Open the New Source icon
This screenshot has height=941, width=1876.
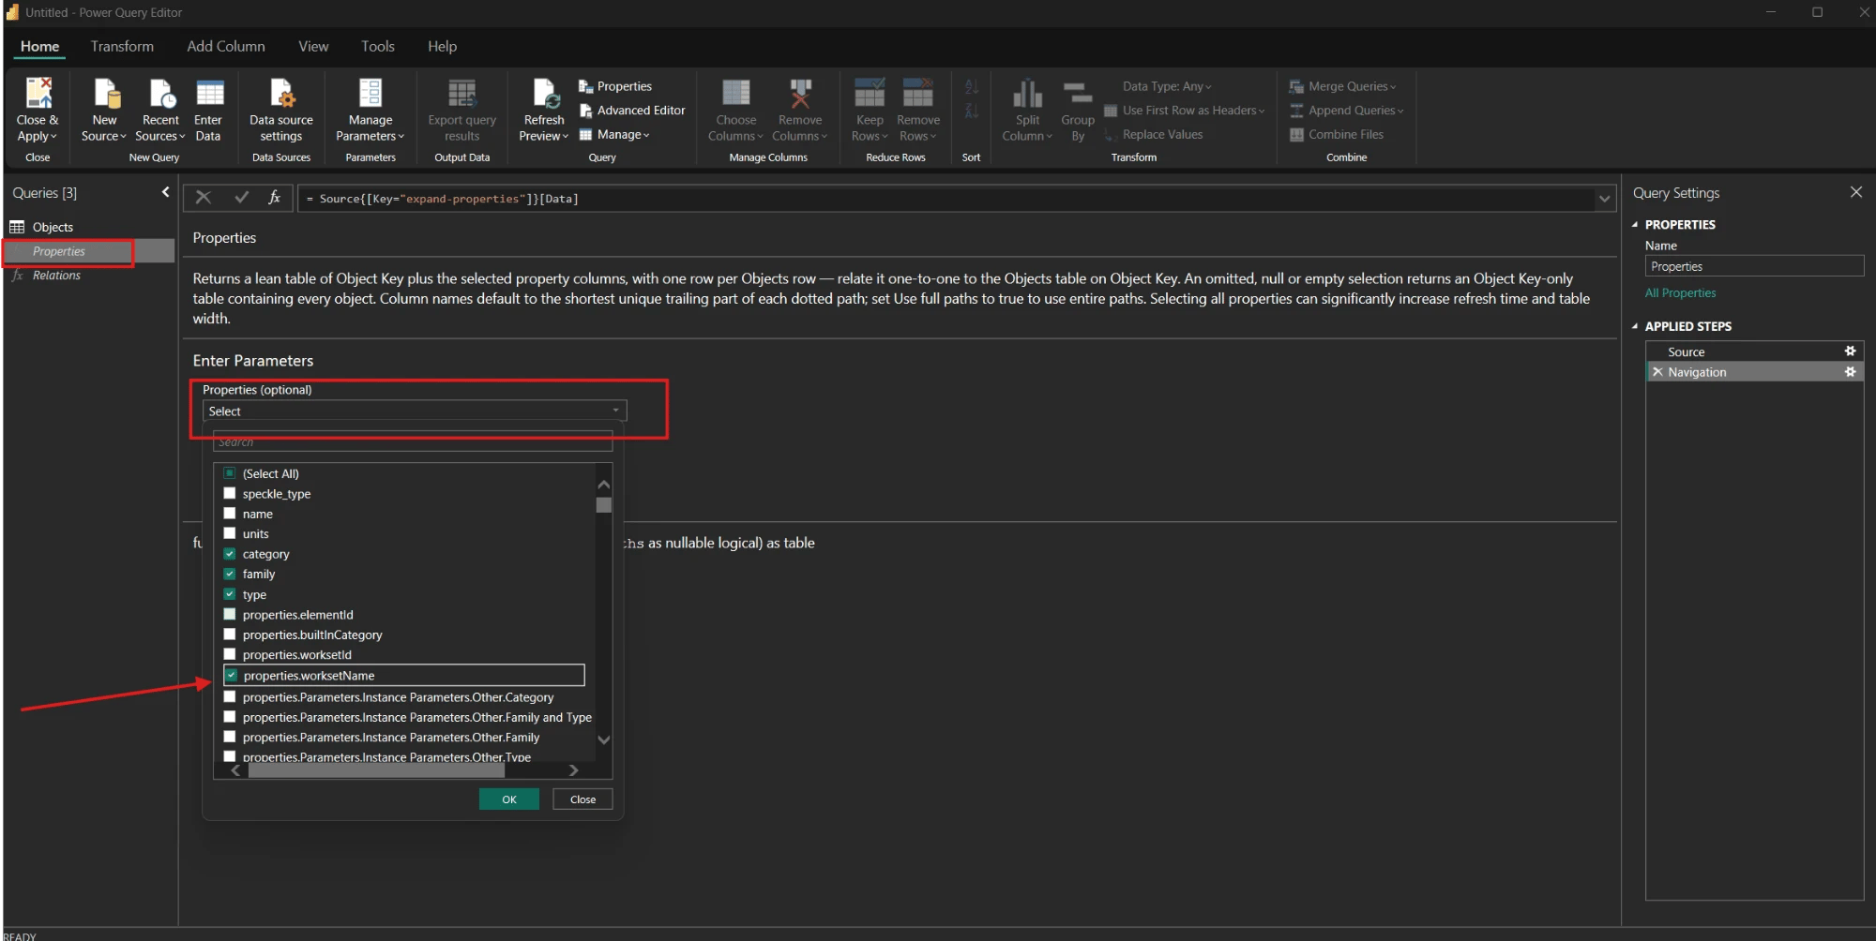(106, 94)
